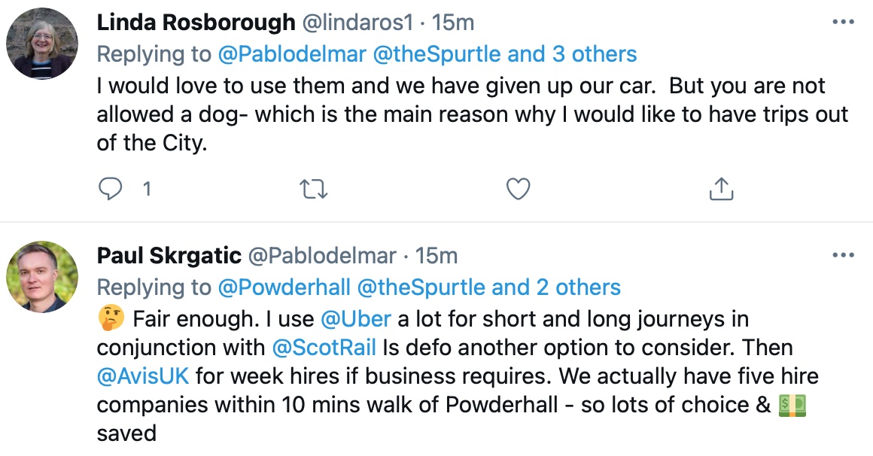
Task: Open the @ScotRail mention link
Action: pos(324,348)
